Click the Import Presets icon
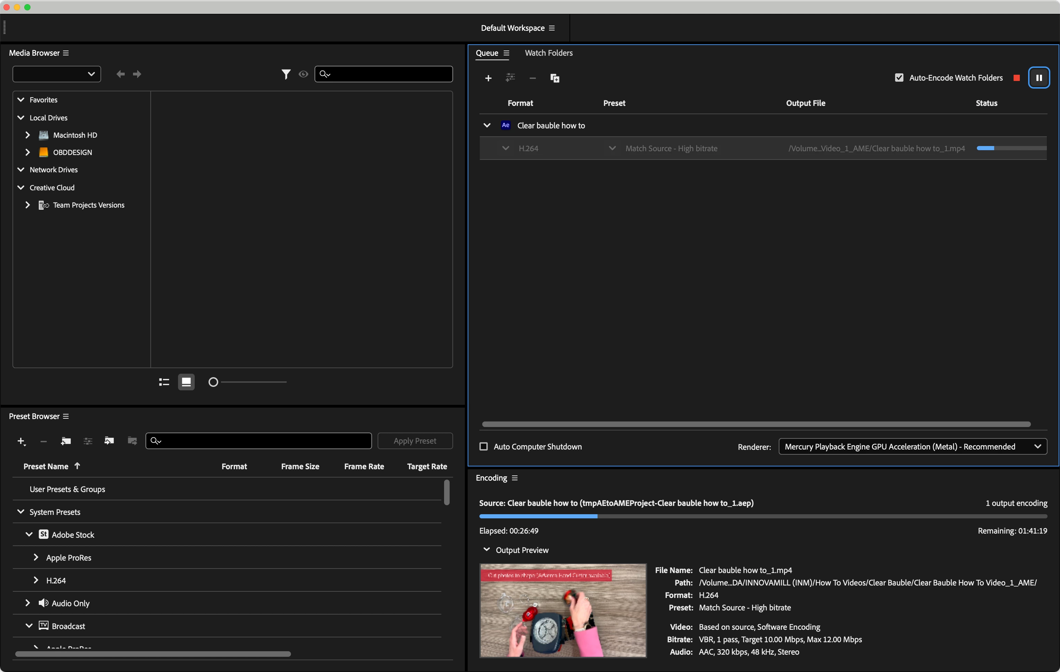The image size is (1060, 672). (109, 441)
